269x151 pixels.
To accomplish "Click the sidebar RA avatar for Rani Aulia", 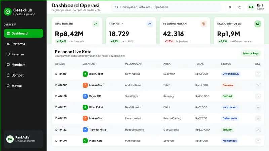I will [x=10, y=139].
